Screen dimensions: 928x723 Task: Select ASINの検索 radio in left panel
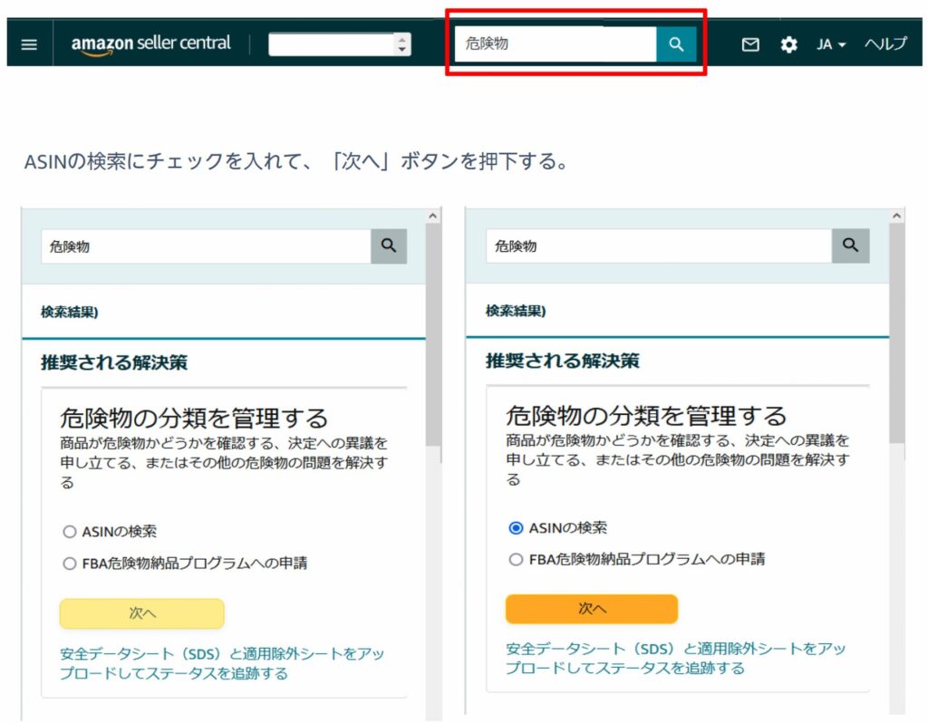click(x=70, y=532)
